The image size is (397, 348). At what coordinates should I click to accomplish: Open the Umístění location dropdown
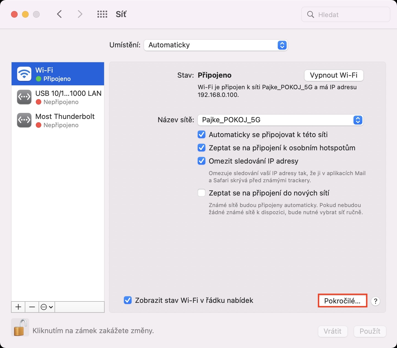coord(216,45)
